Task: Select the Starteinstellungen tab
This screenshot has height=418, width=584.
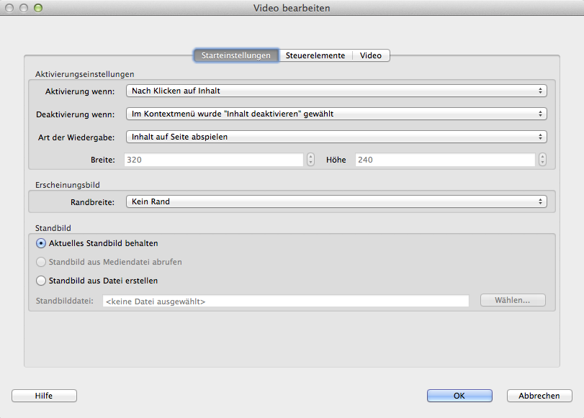Action: tap(236, 55)
